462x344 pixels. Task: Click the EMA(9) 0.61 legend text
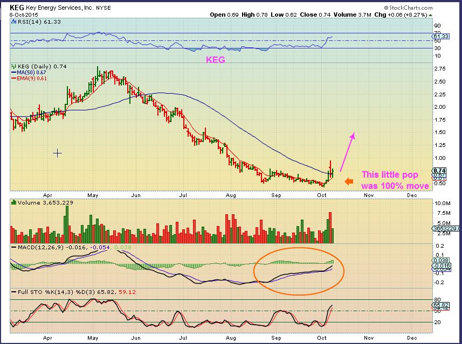pyautogui.click(x=32, y=79)
